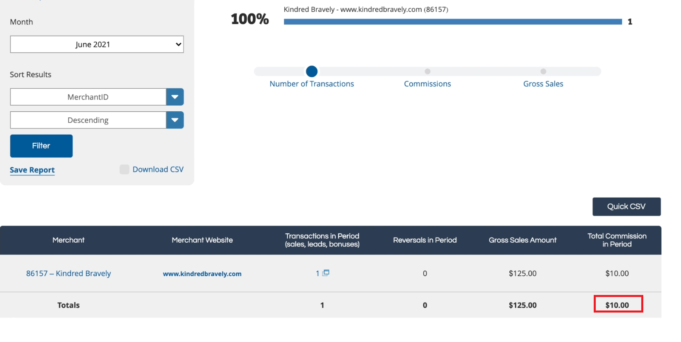Click the 100% chart percentage
681x342 pixels.
[250, 19]
